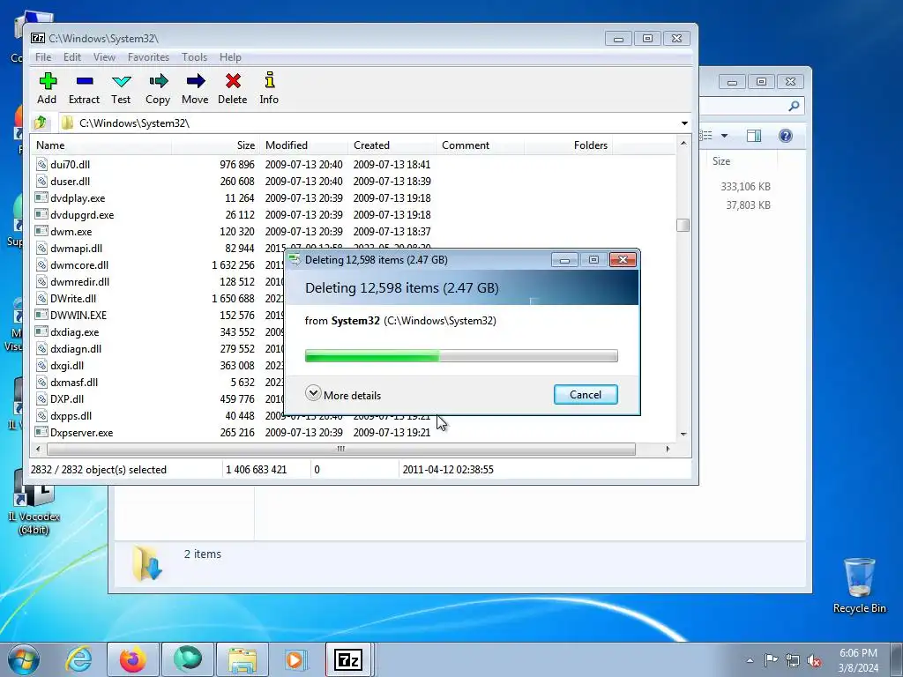
Task: Open the Windows Start button
Action: 23,659
